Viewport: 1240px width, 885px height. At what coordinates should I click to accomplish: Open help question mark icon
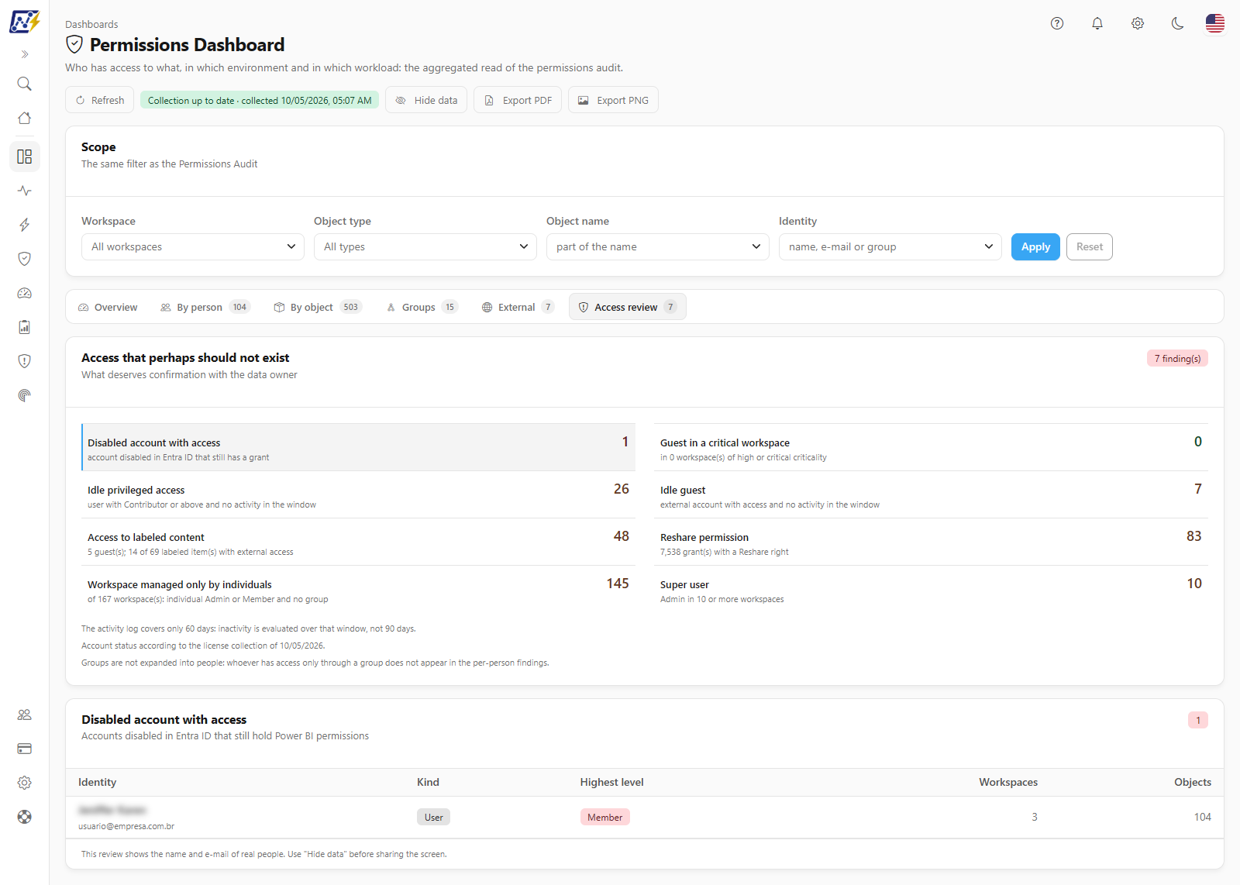pyautogui.click(x=1057, y=23)
